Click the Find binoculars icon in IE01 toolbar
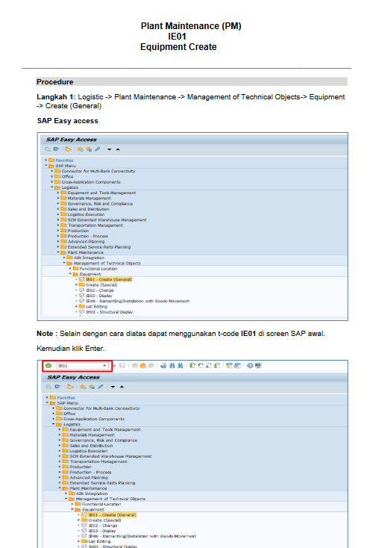This screenshot has height=548, width=373. pyautogui.click(x=172, y=366)
